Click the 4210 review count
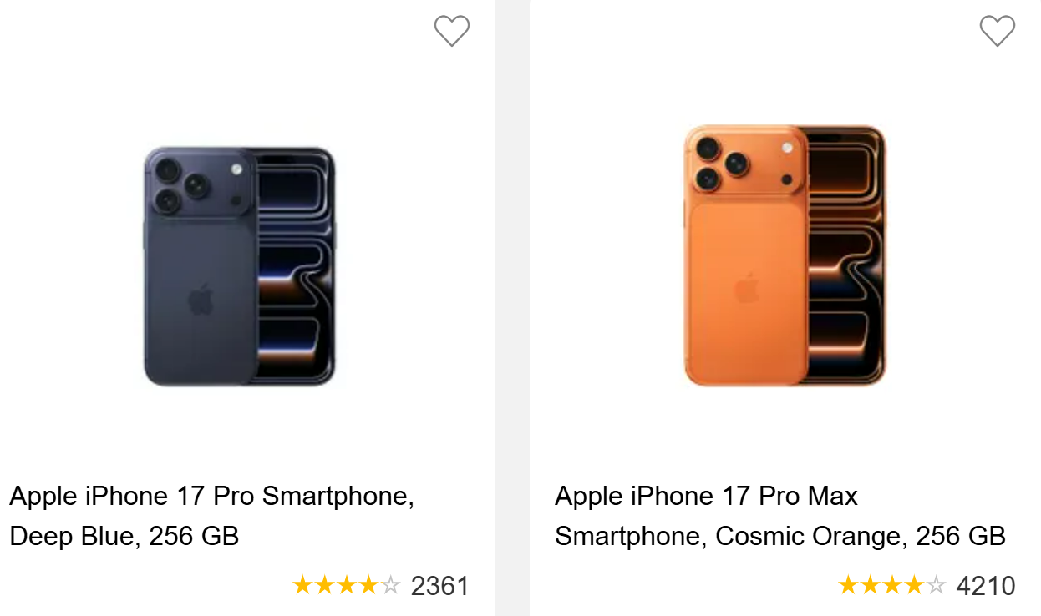 click(986, 586)
